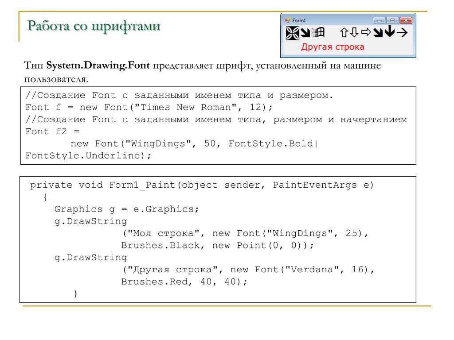
Task: Click the 'Graphics g = e.Graphics;' line
Action: pos(126,209)
